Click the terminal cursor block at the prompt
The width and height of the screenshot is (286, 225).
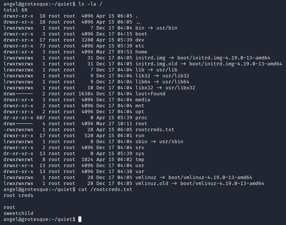[80, 219]
